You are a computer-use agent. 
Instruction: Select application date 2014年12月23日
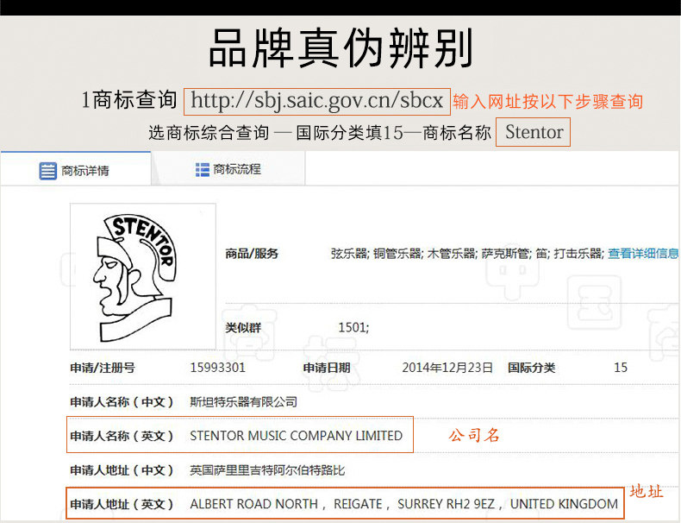click(447, 368)
